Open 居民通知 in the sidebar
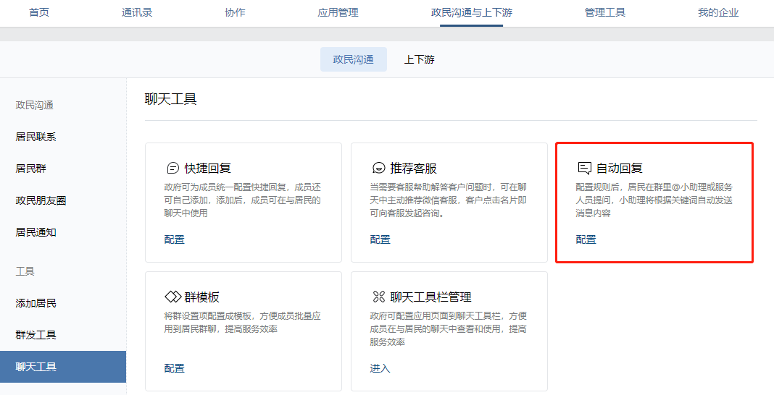The width and height of the screenshot is (774, 395). point(36,232)
